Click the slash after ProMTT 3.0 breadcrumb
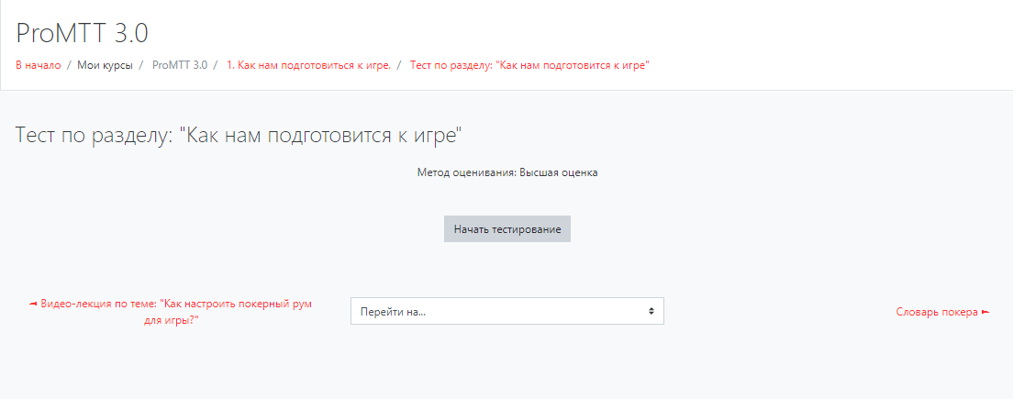Viewport: 1013px width, 399px height. coord(217,65)
